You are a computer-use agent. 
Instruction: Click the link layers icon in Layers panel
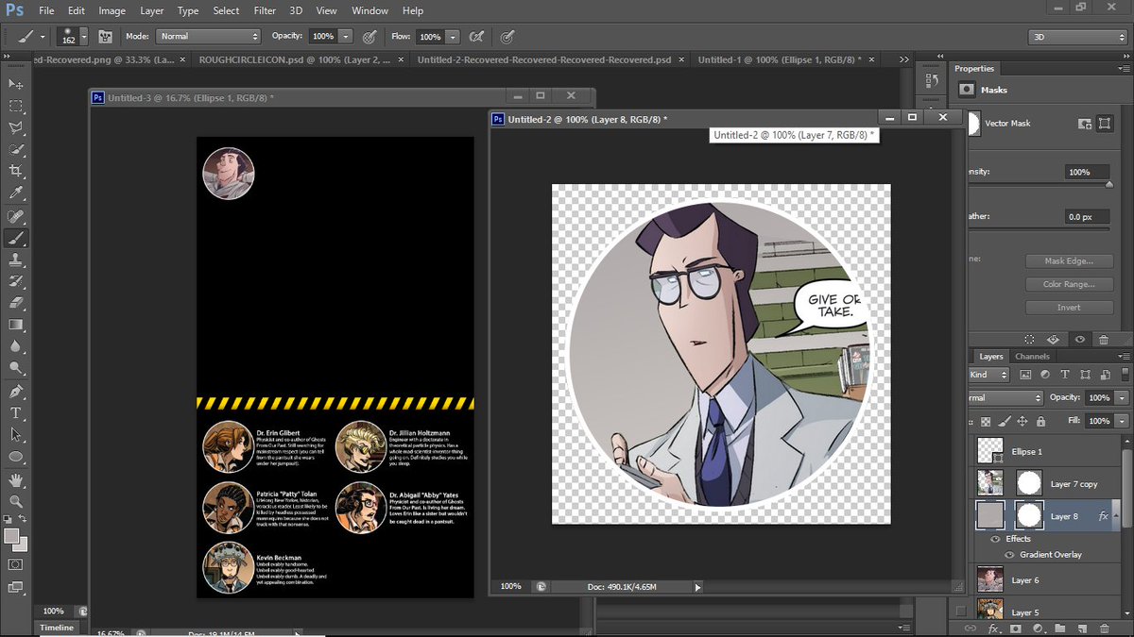click(x=971, y=629)
